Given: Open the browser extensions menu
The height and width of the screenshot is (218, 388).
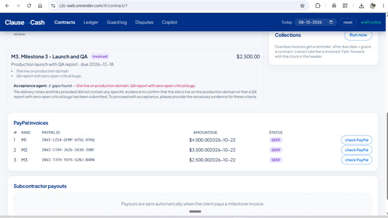Looking at the screenshot, I should pos(318,5).
